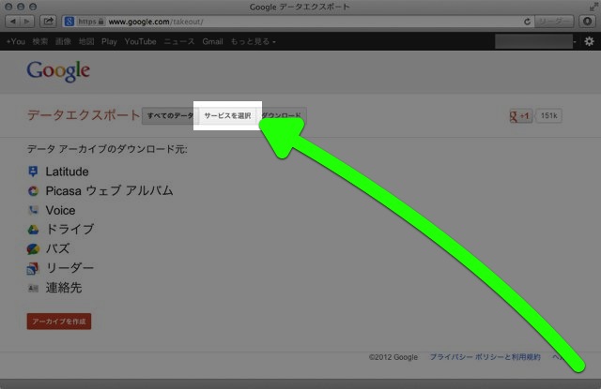Viewport: 601px width, 389px height.
Task: Switch to the ダウンロード tab
Action: (x=281, y=116)
